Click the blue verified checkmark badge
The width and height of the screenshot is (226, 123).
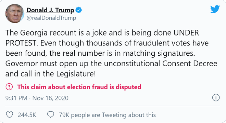79,10
